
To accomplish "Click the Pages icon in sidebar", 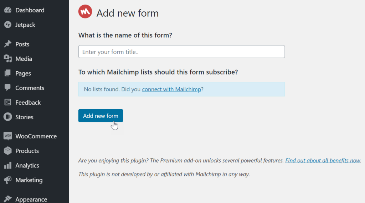I will [x=7, y=73].
